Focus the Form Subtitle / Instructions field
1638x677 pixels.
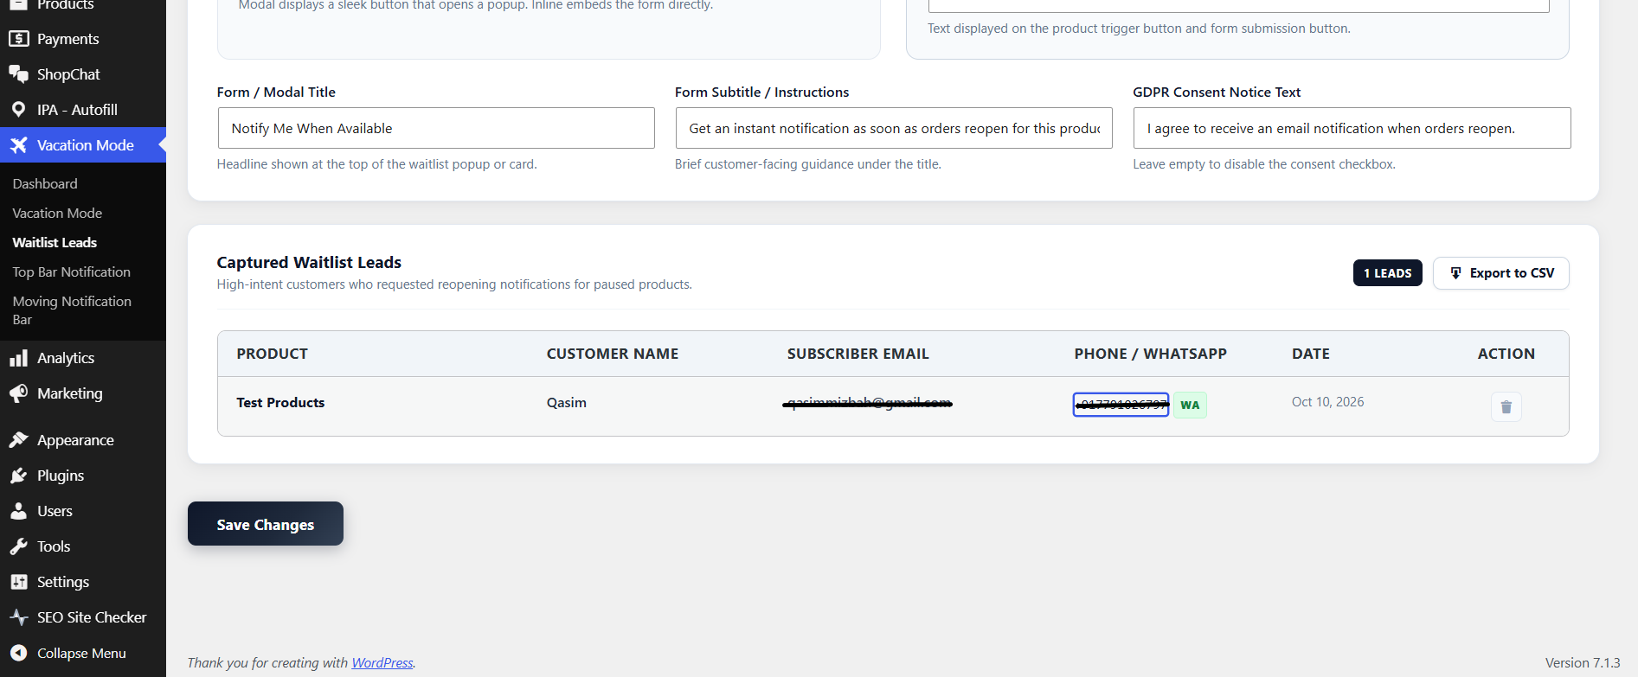[x=894, y=128]
